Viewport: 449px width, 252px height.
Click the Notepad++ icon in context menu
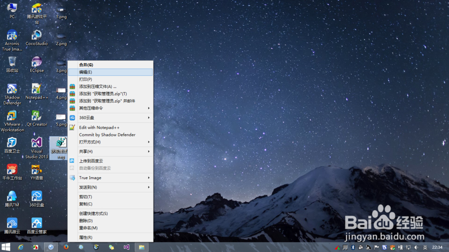[x=72, y=127]
